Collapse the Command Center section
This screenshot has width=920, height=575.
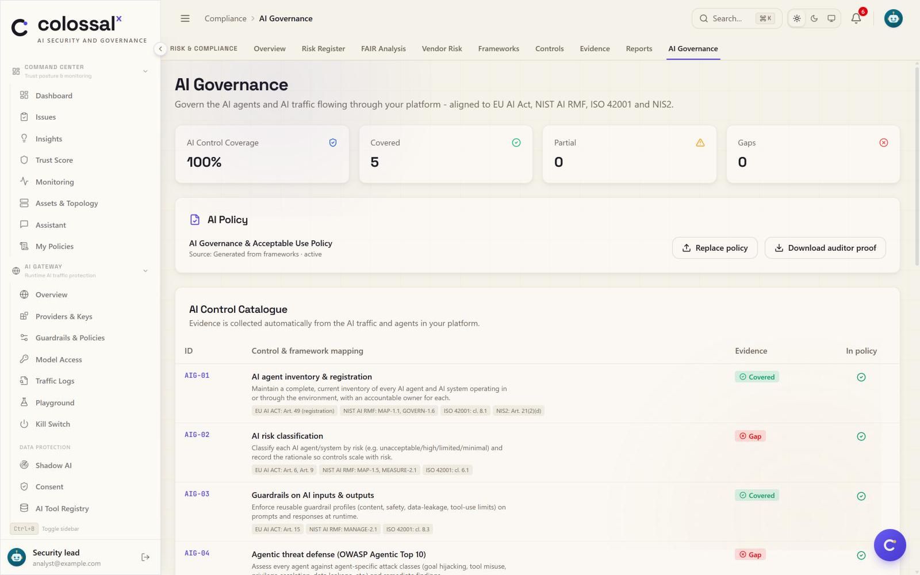[145, 71]
